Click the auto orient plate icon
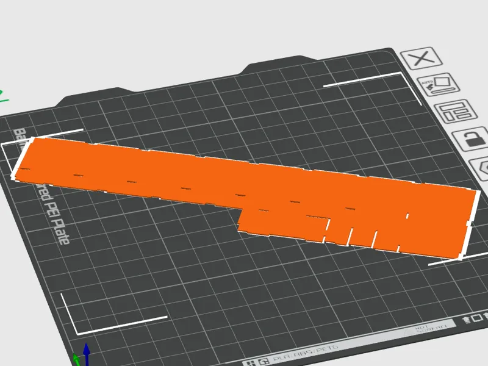Viewport: 488px width, 366px height. tap(439, 85)
